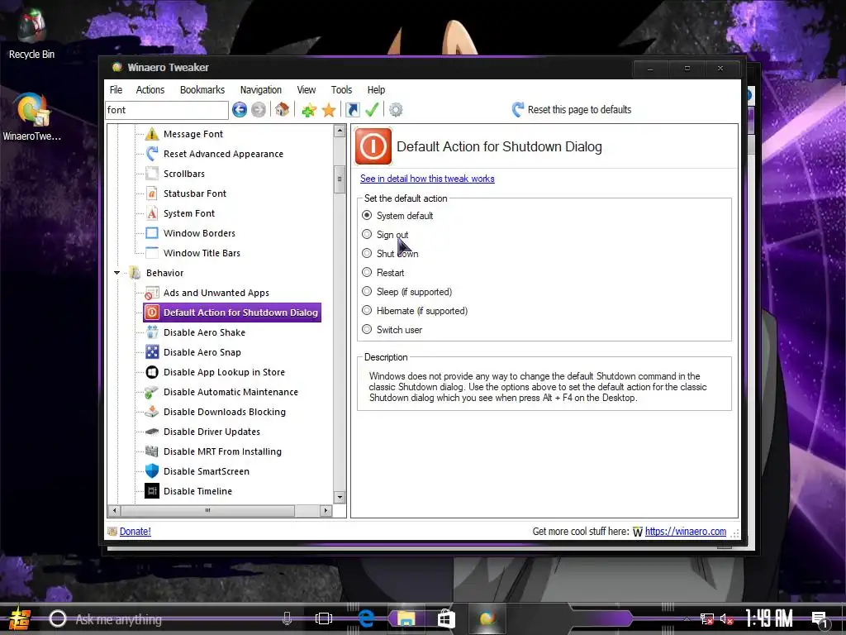Click the tree scroll up arrow
This screenshot has width=846, height=635.
tap(340, 131)
